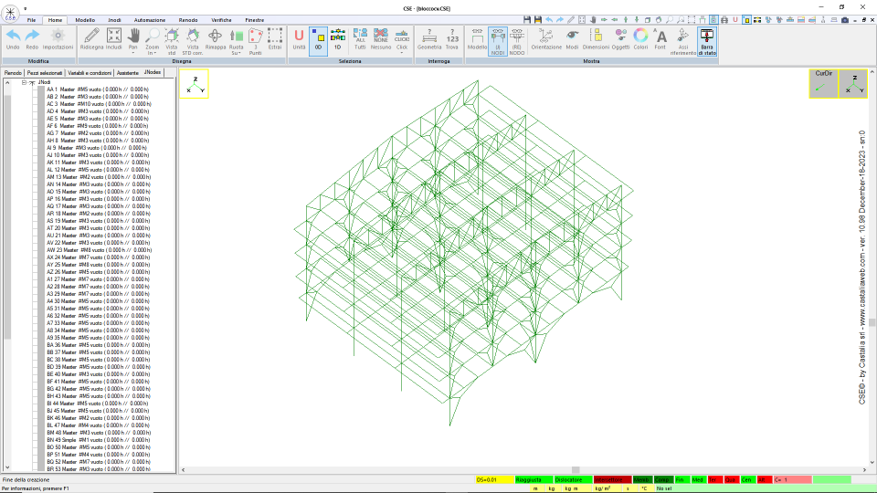Screen dimensions: 877x493
Task: Click the Z-axis view button at top right
Action: (x=853, y=83)
